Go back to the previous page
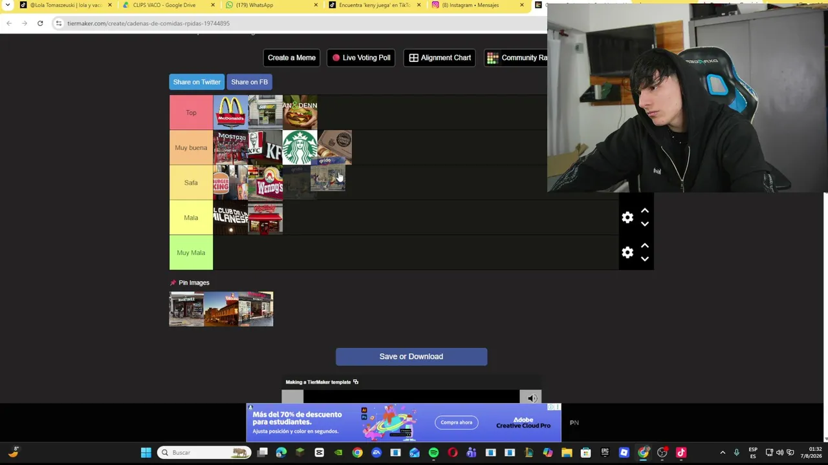The image size is (828, 465). [x=9, y=23]
